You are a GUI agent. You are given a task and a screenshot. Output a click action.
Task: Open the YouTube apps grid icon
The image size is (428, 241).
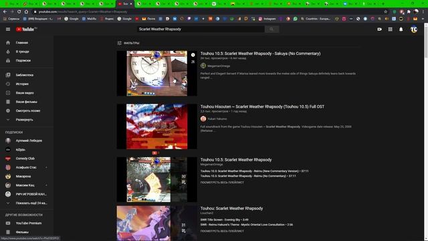[x=391, y=29]
